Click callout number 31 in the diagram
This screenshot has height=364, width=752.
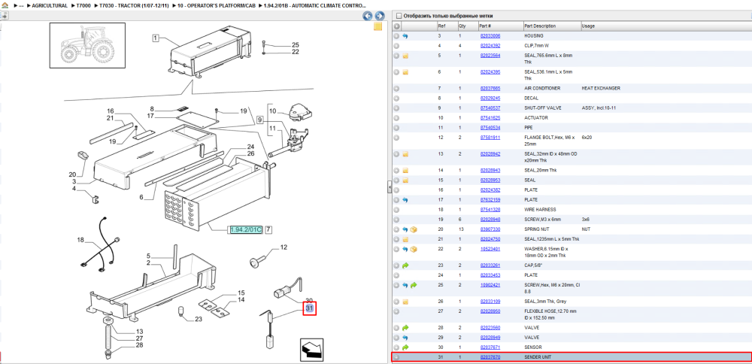(309, 308)
